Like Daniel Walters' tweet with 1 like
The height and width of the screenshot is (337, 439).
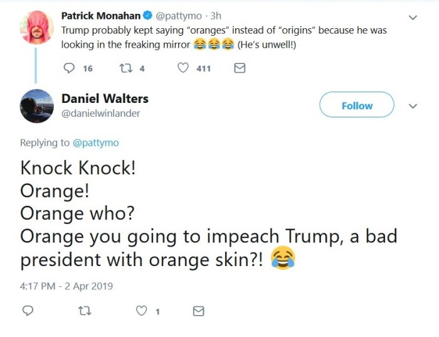[142, 311]
